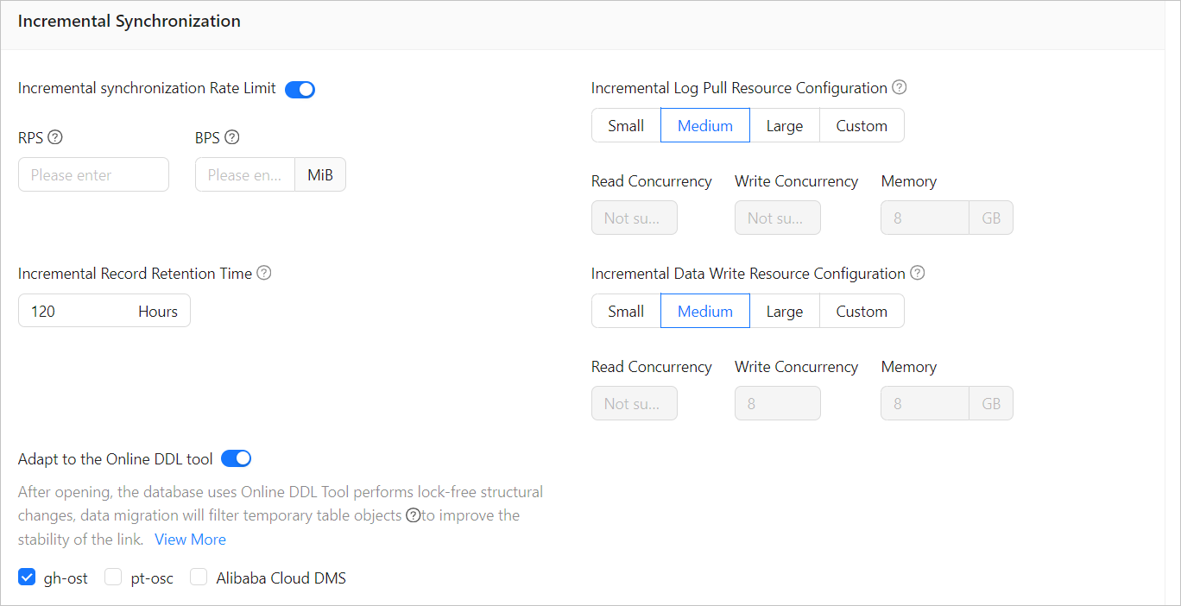
Task: Open the View More link
Action: coord(190,540)
